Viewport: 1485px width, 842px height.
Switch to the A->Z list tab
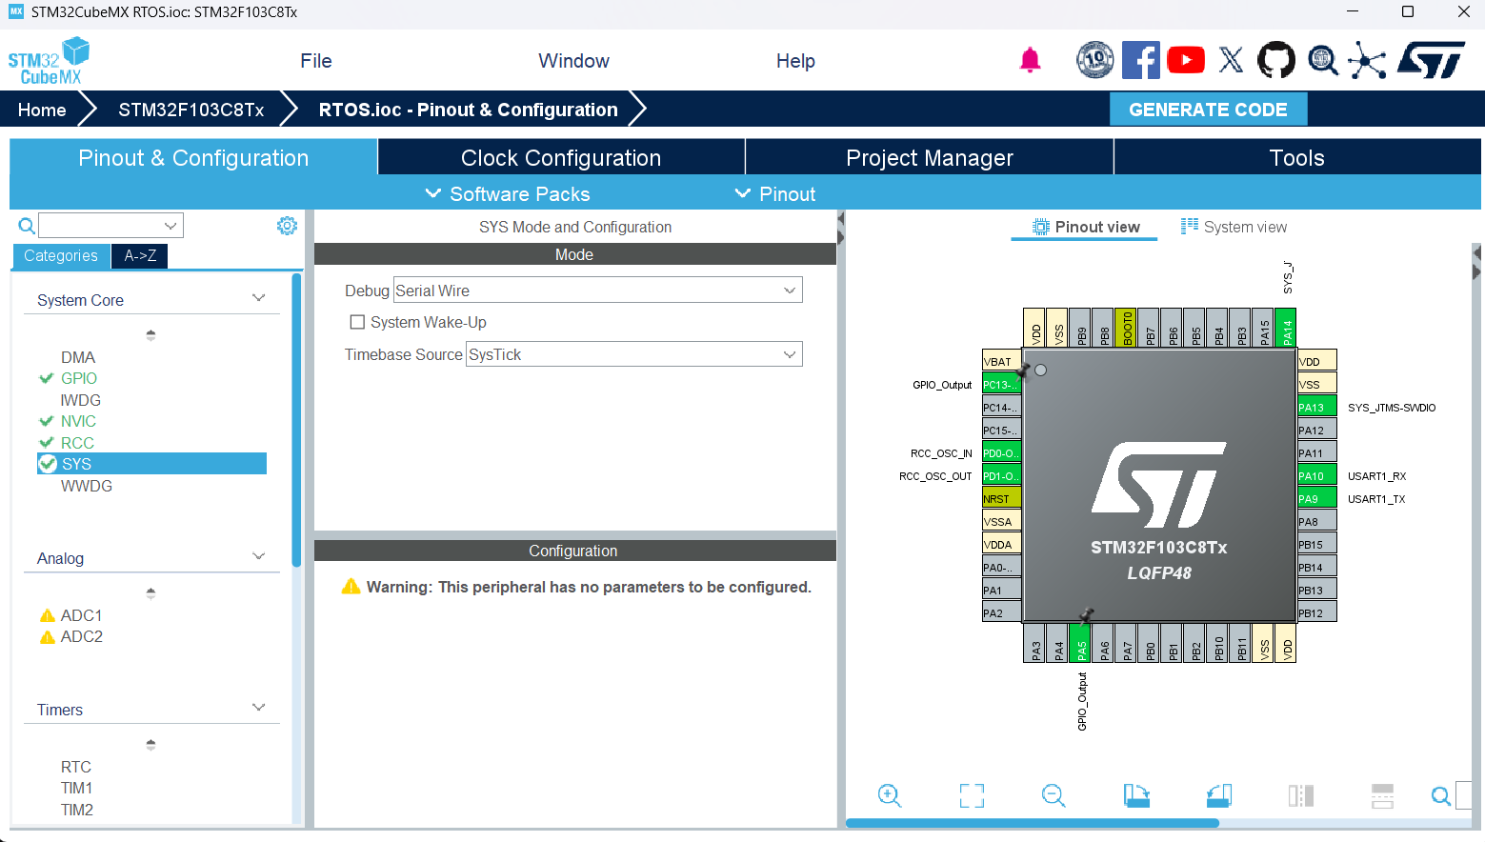click(140, 255)
